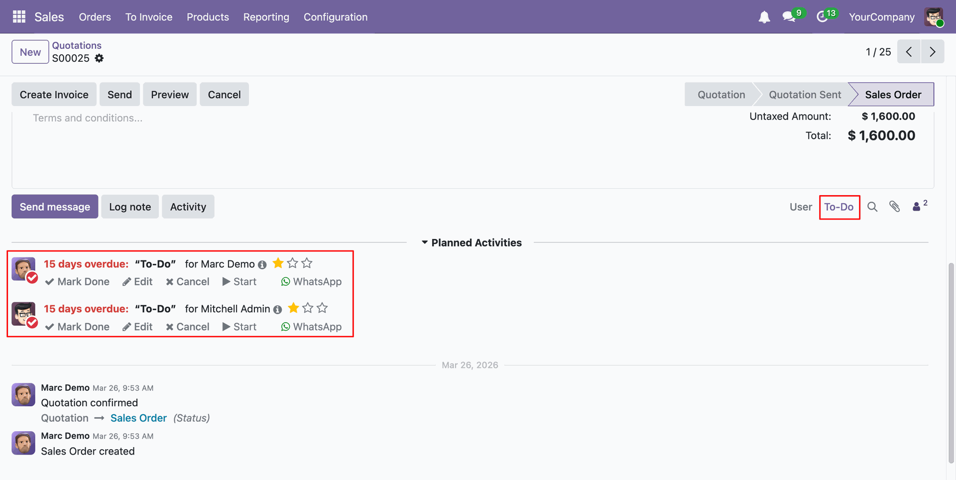Open the followers icon
956x480 pixels.
919,206
